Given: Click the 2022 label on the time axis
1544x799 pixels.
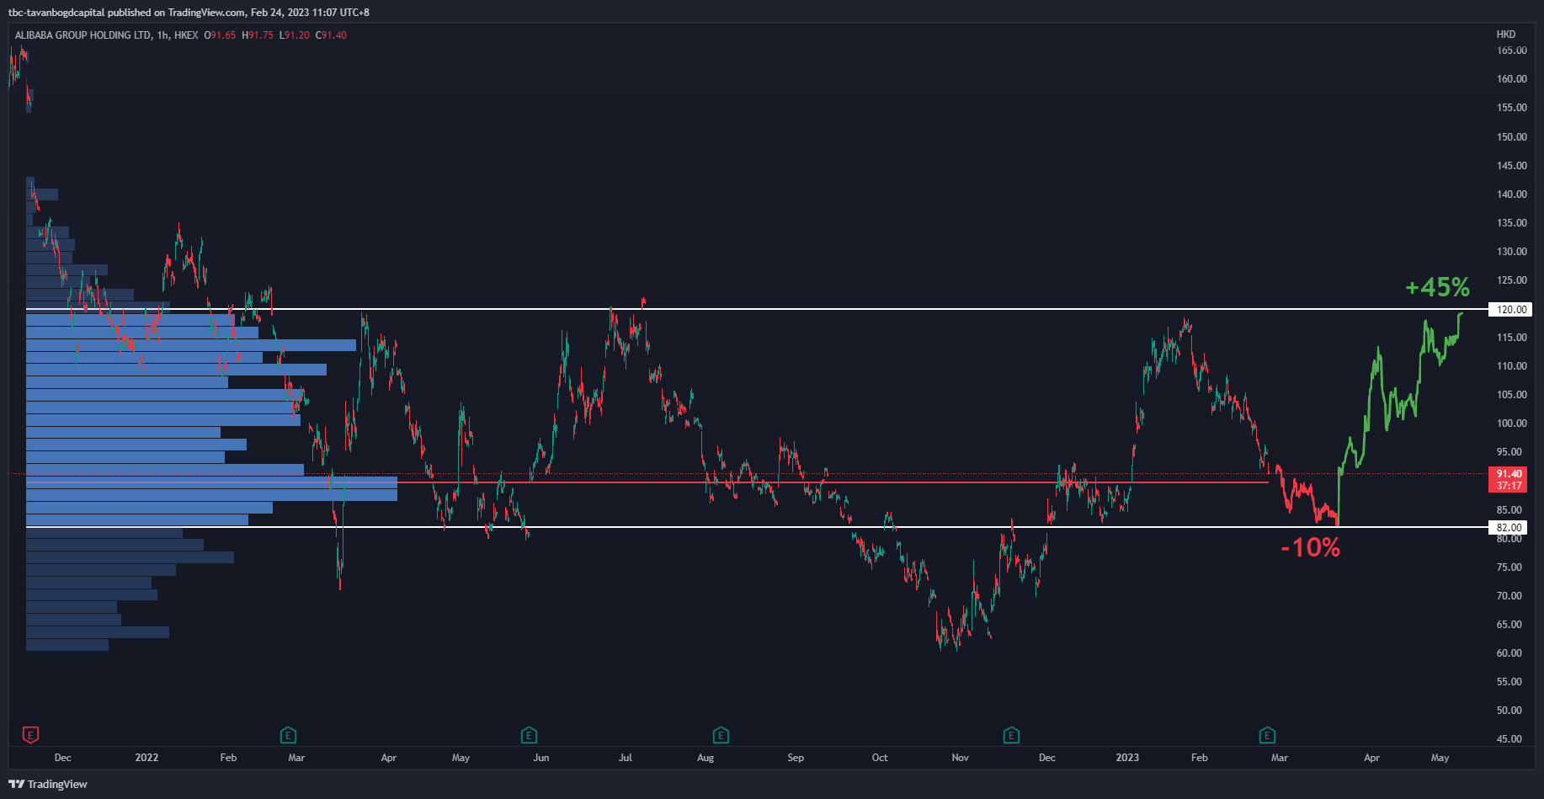Looking at the screenshot, I should 146,758.
